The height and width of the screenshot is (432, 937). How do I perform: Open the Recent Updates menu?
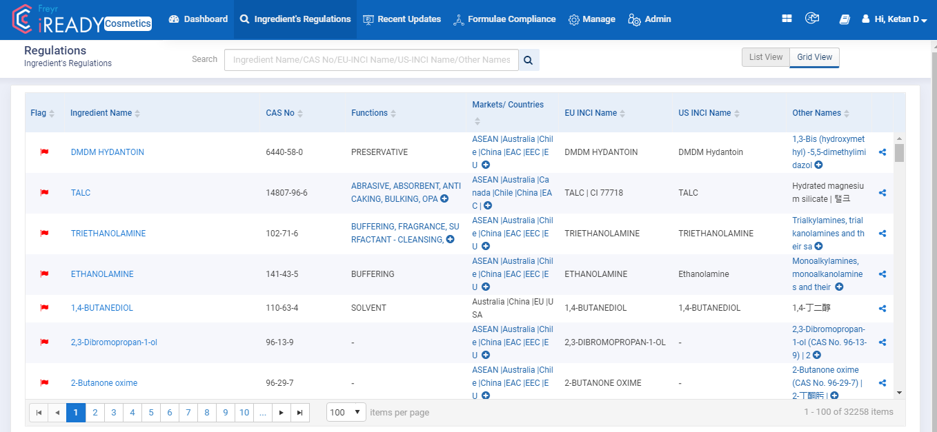[402, 19]
